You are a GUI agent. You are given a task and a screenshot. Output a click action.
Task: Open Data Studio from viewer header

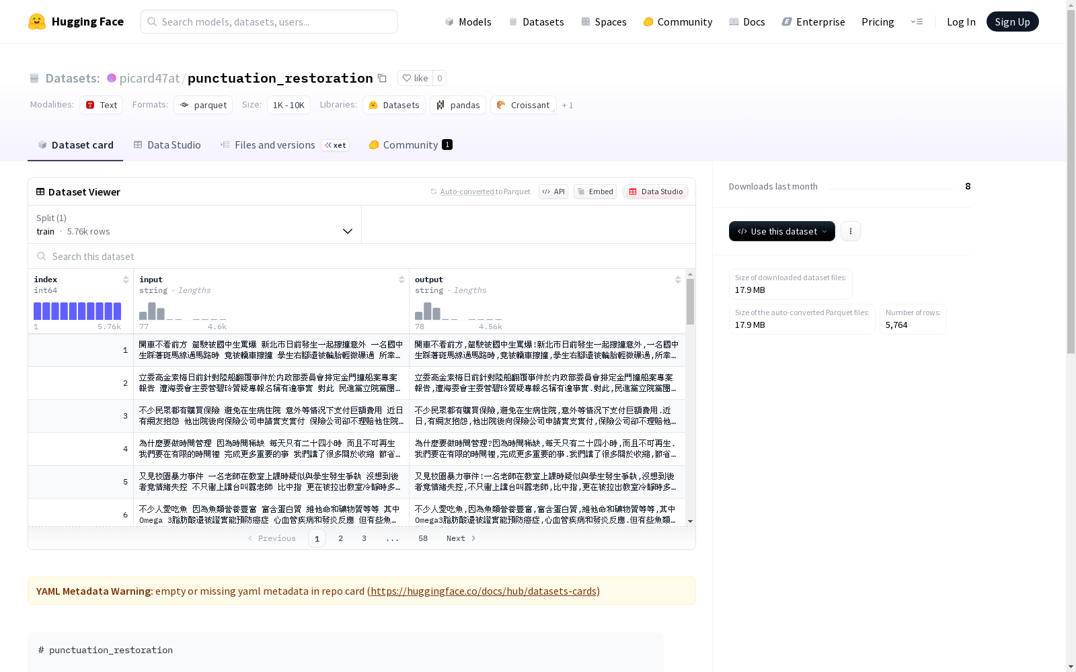(x=655, y=192)
